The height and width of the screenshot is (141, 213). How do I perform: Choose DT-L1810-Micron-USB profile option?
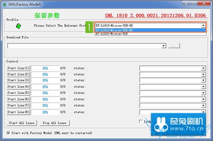(150, 34)
